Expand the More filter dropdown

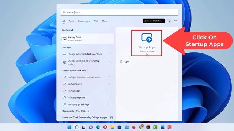(106, 21)
